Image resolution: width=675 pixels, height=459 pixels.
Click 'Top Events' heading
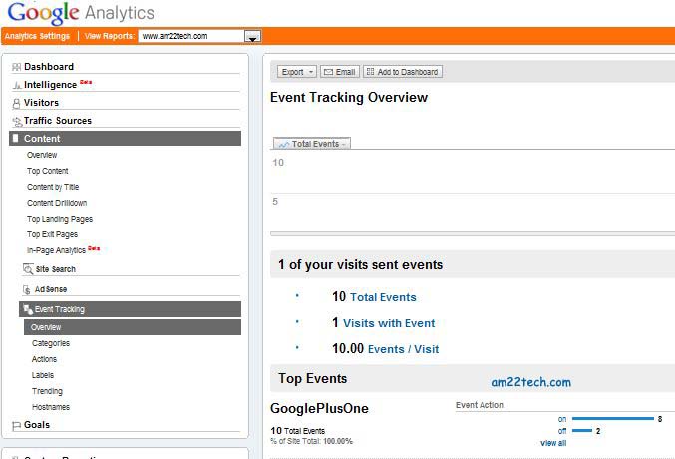pyautogui.click(x=312, y=378)
